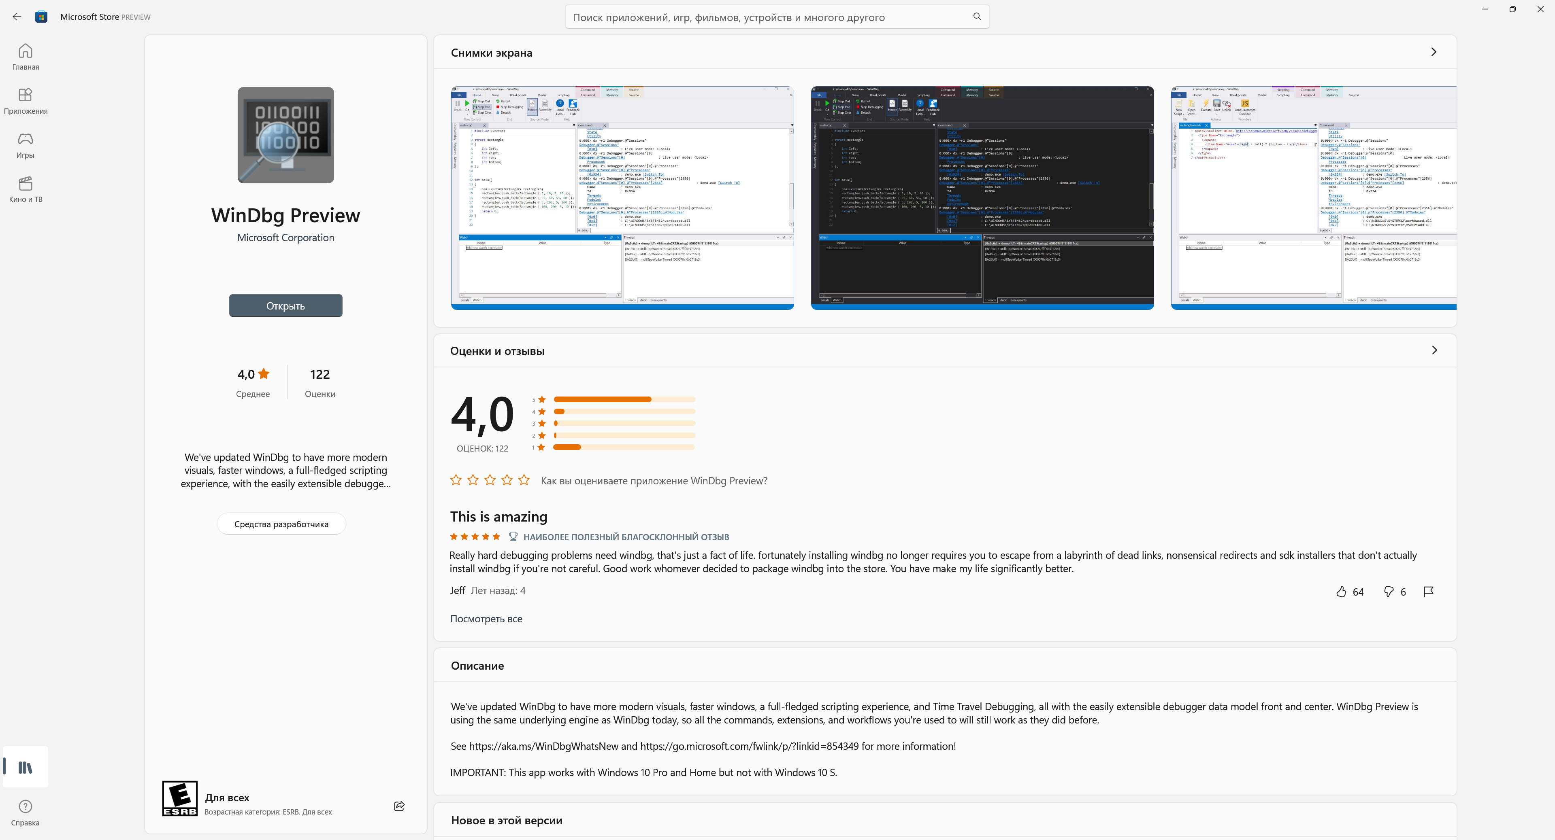Click Посмотреть все reviews link
The height and width of the screenshot is (840, 1555).
point(486,619)
